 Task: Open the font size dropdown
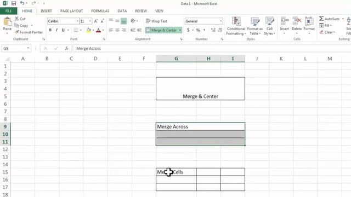coord(90,21)
